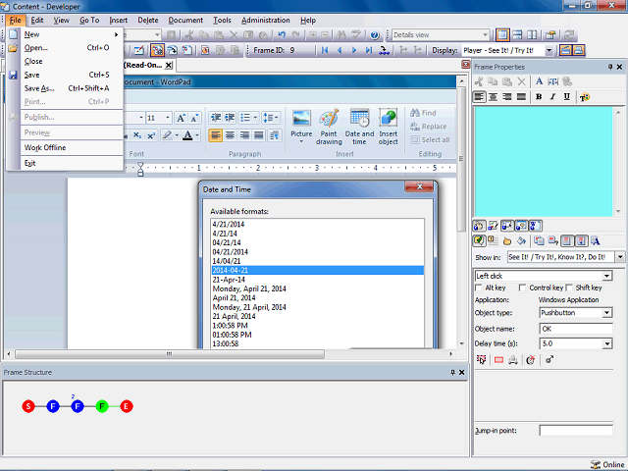This screenshot has width=628, height=471.
Task: Open the Details view dropdown
Action: (485, 35)
